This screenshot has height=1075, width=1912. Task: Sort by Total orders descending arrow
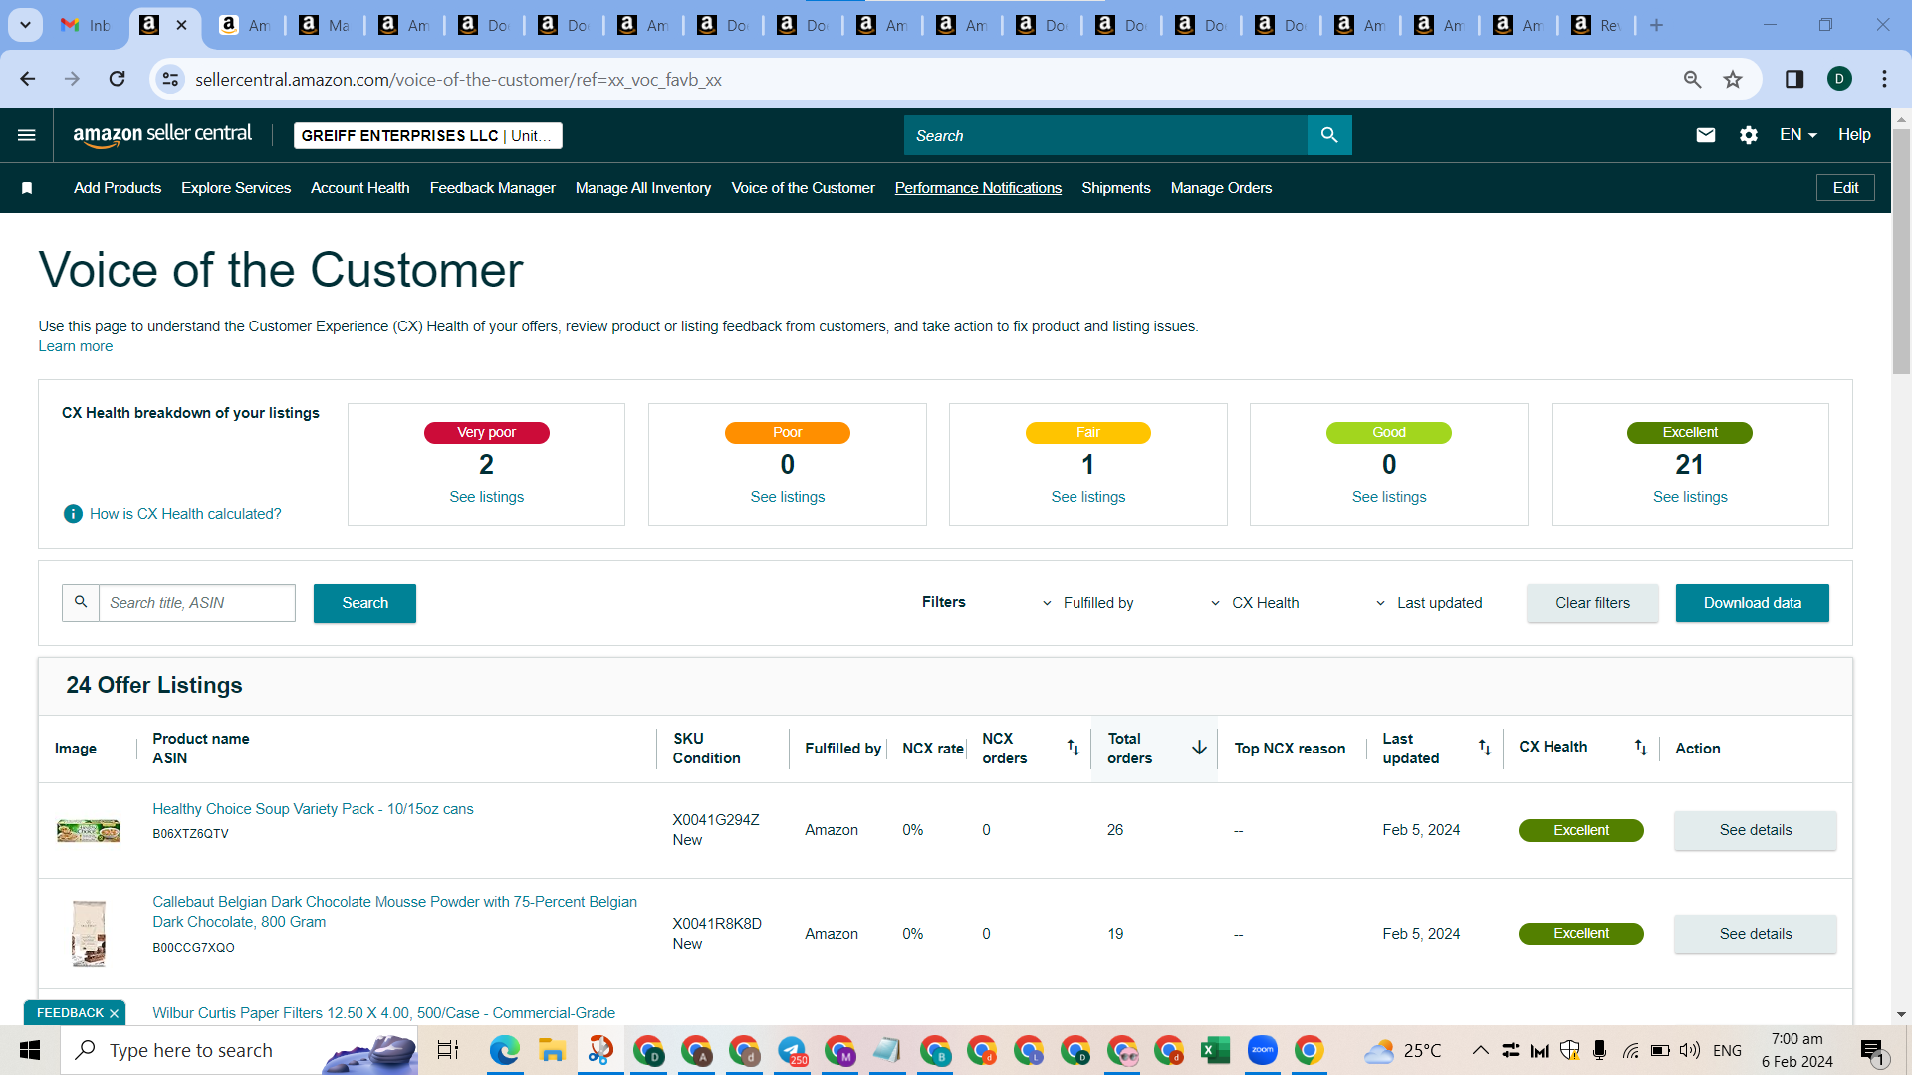coord(1199,748)
